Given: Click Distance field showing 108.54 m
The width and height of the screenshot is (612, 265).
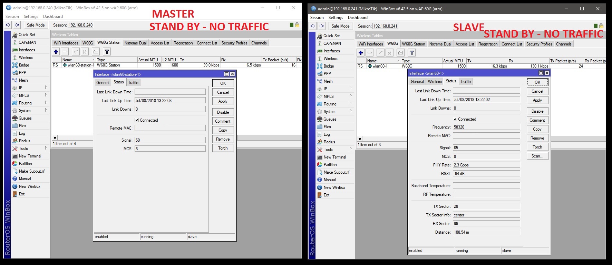Looking at the screenshot, I should point(486,232).
